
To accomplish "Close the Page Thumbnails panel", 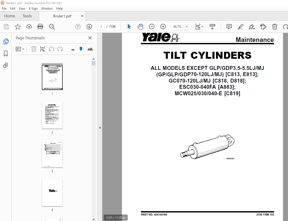I will pyautogui.click(x=90, y=38).
